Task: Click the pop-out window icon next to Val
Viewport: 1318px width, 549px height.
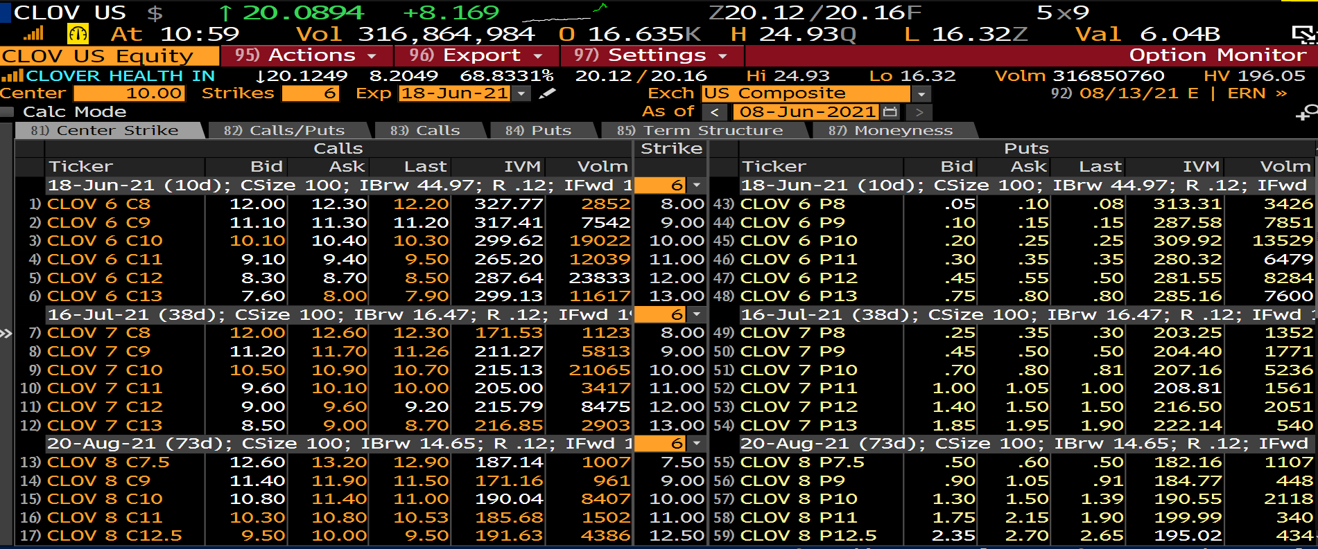Action: click(x=1303, y=35)
